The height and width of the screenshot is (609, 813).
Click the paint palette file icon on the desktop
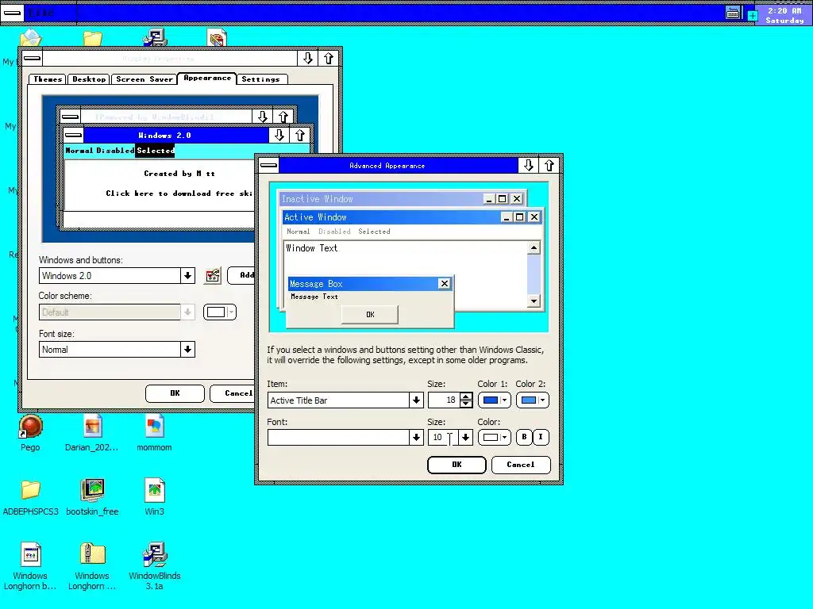point(217,37)
